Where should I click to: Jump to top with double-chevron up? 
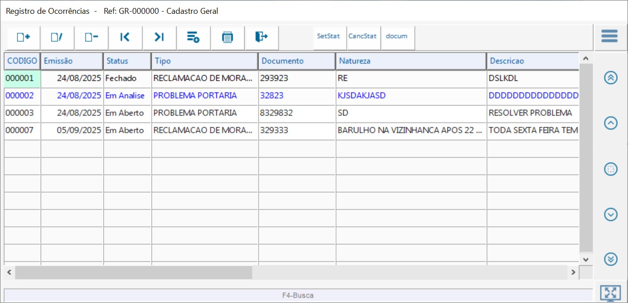pyautogui.click(x=611, y=77)
